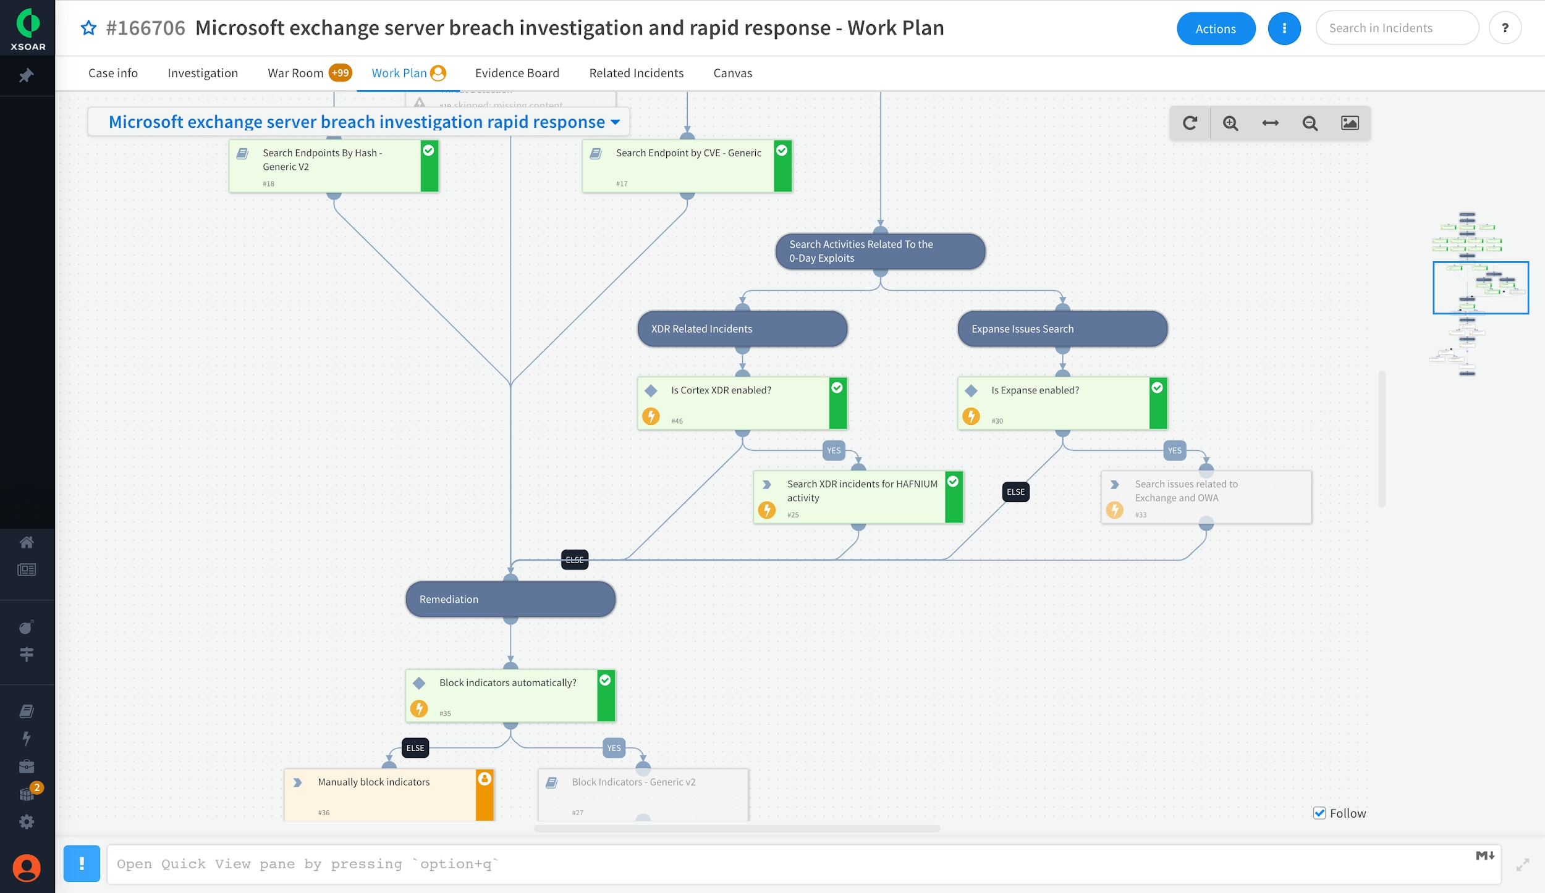Open Search Endpoint by CVE task

click(x=687, y=166)
